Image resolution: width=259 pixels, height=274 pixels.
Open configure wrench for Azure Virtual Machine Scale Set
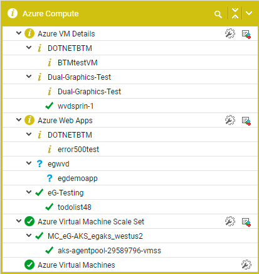coord(230,221)
